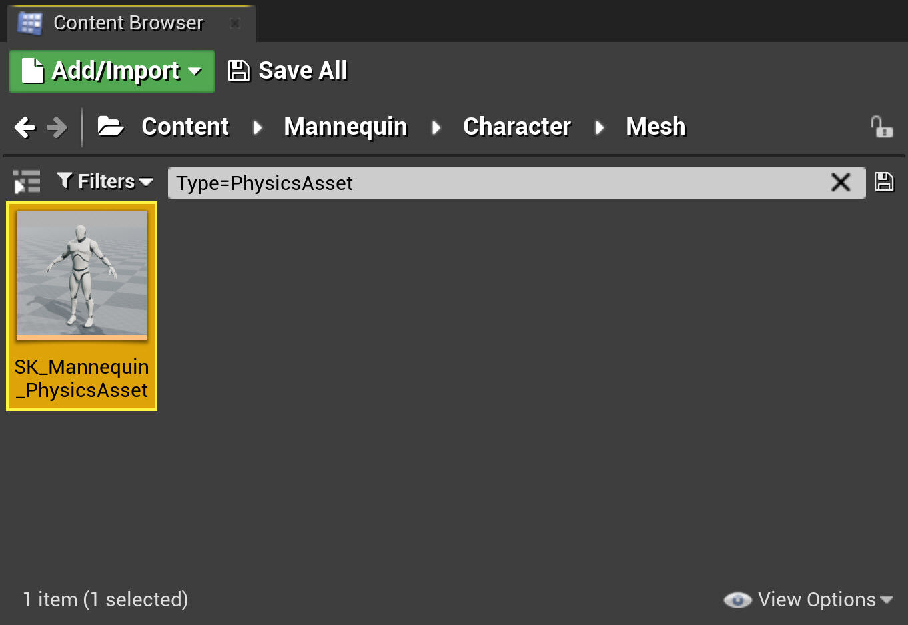Click the lock icon to lock the Content Browser
The image size is (908, 625).
(881, 127)
